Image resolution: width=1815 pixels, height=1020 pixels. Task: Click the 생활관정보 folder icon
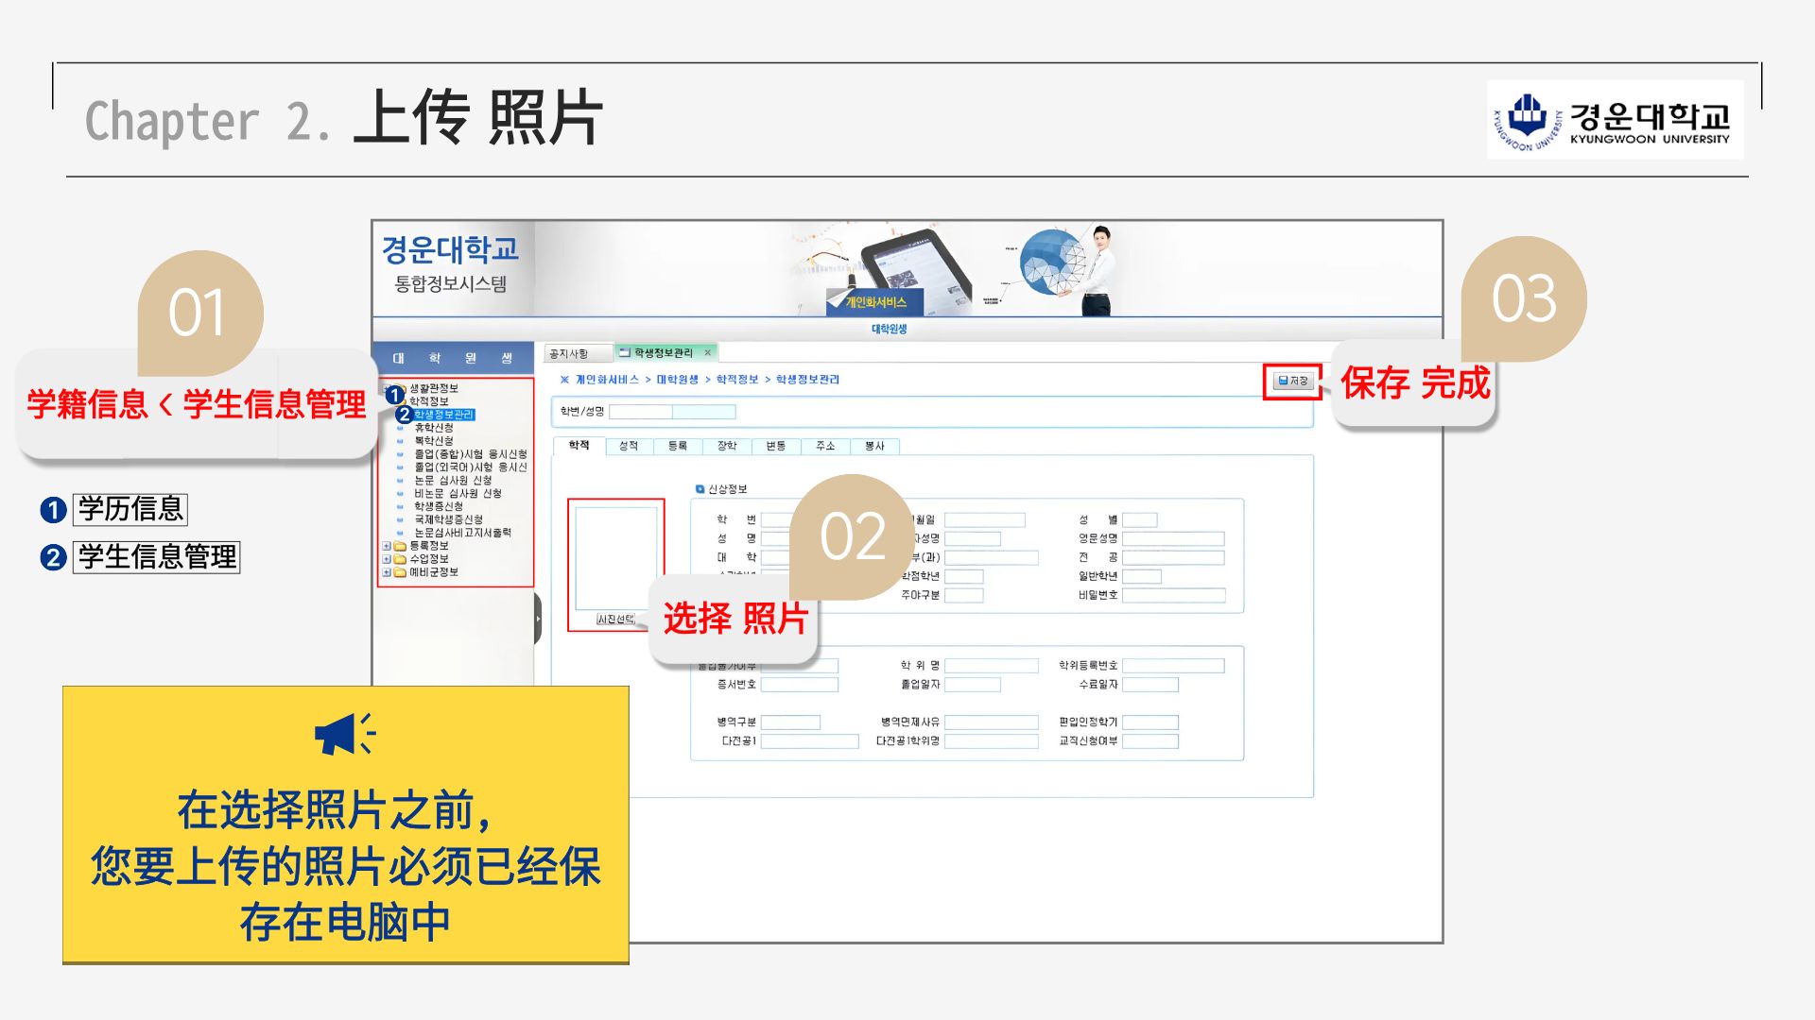coord(401,388)
